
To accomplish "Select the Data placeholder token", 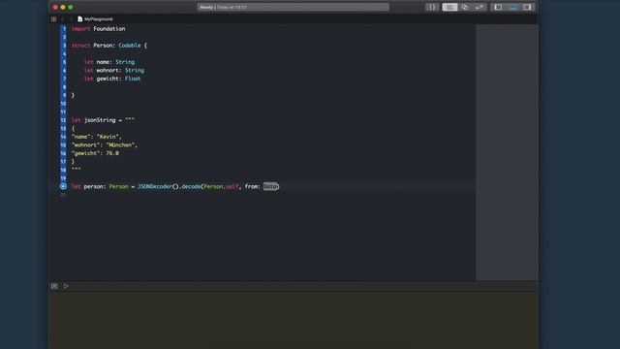I will (x=271, y=186).
